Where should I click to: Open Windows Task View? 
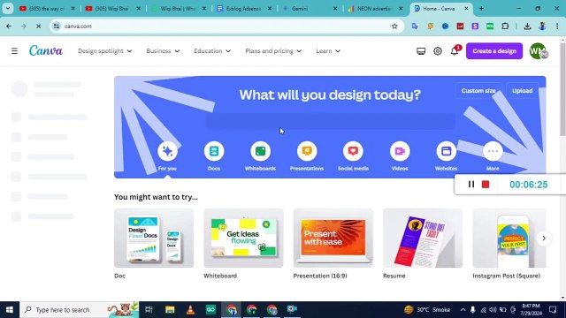(149, 309)
